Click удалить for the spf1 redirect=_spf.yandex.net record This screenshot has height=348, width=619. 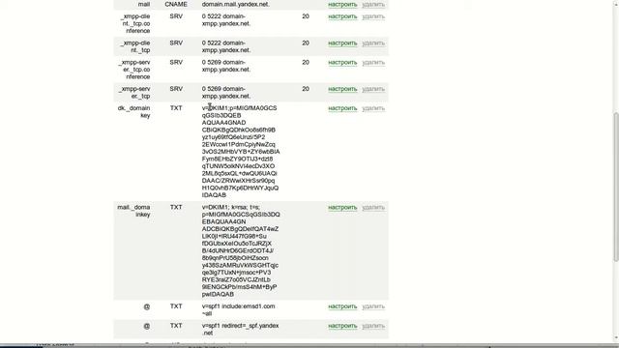click(373, 326)
